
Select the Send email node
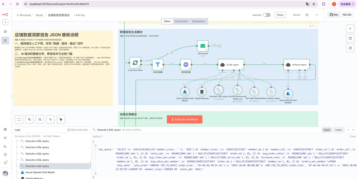point(203,46)
